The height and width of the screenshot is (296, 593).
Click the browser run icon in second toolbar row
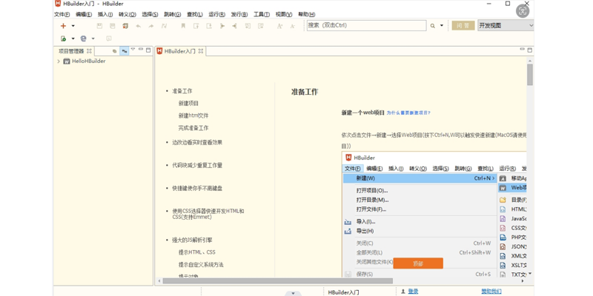point(83,38)
